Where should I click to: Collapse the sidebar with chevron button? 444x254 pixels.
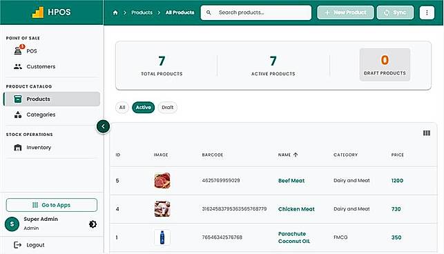[103, 126]
